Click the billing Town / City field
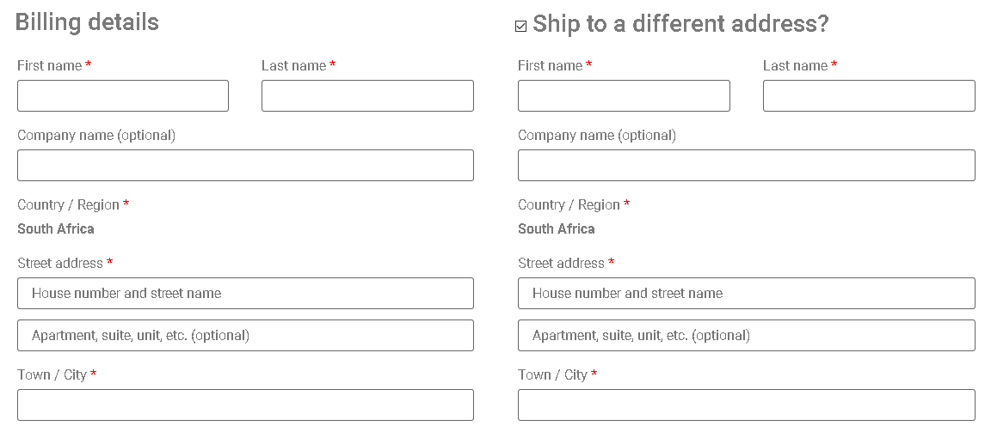 [x=245, y=405]
